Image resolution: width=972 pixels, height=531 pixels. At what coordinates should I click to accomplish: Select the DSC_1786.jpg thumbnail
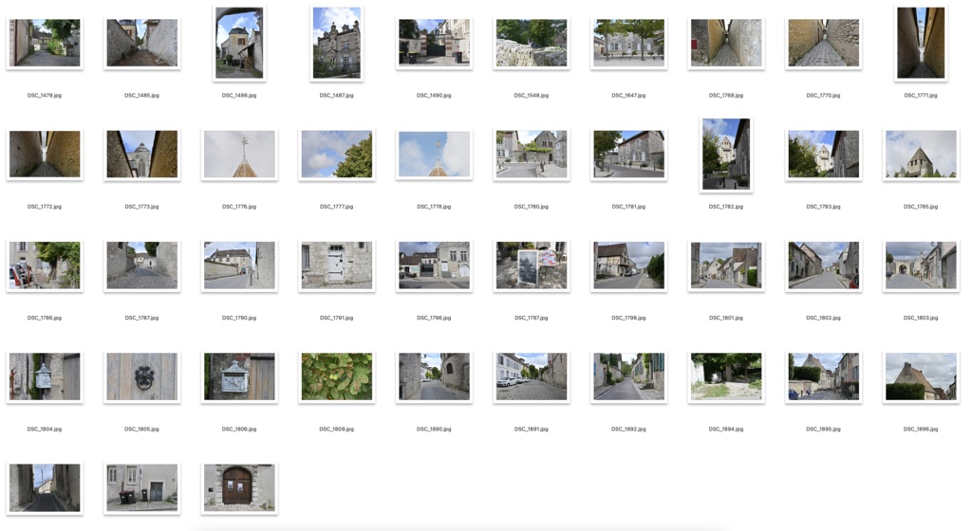(45, 265)
